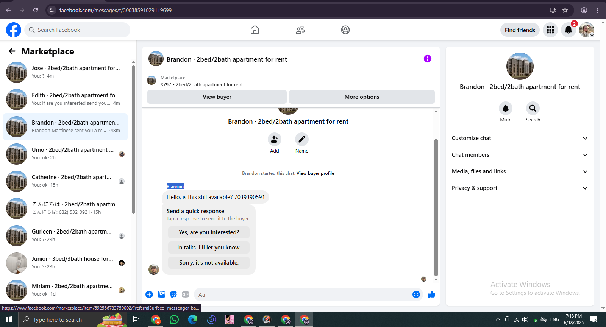The image size is (606, 327).
Task: Search in the Brandon conversation
Action: [533, 109]
